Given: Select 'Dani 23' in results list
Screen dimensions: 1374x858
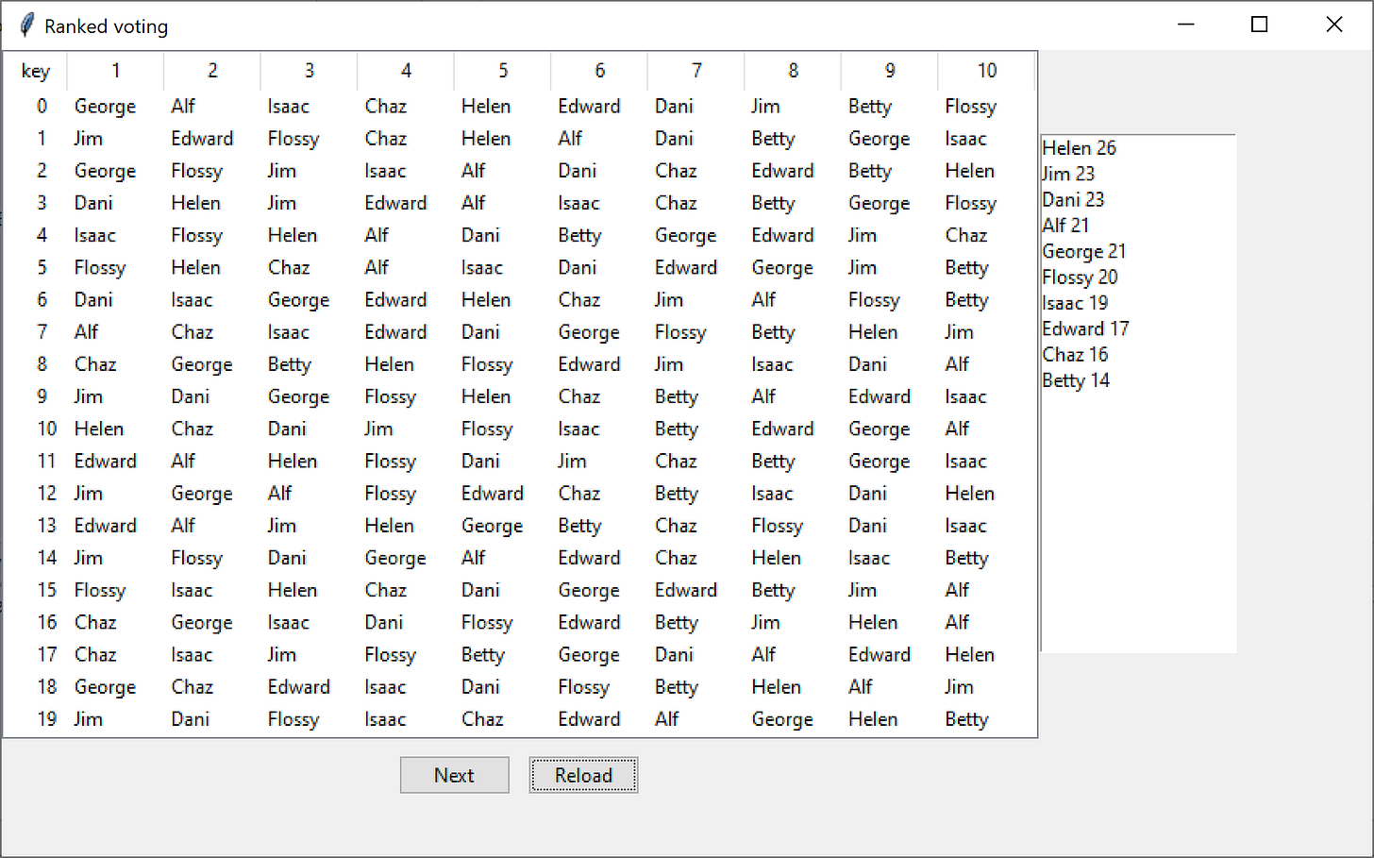Looking at the screenshot, I should pos(1073,199).
